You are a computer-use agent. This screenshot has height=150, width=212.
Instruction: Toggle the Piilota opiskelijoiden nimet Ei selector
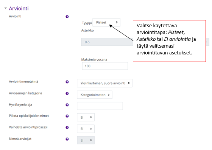(86, 118)
